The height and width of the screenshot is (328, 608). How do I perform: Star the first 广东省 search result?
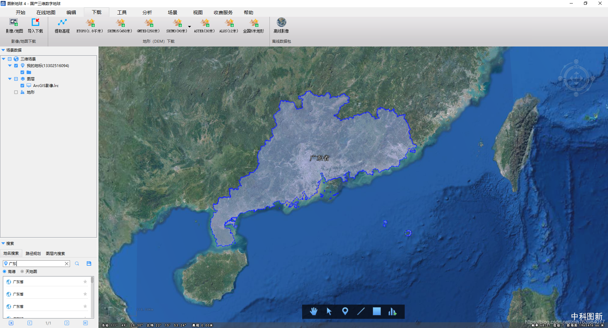click(85, 282)
